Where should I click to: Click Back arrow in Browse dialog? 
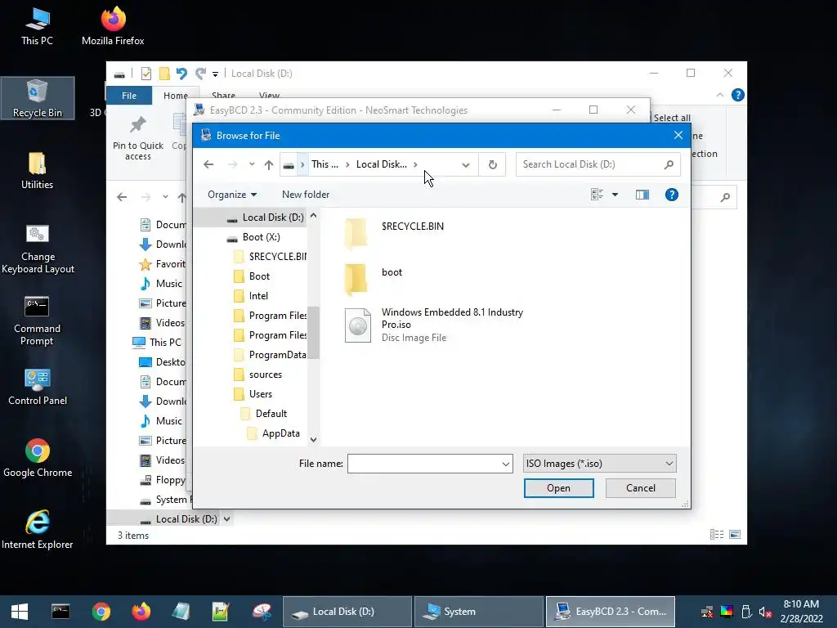pos(208,164)
